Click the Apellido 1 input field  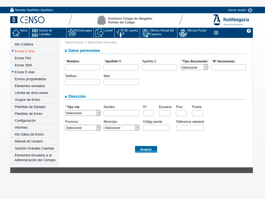tap(121, 67)
